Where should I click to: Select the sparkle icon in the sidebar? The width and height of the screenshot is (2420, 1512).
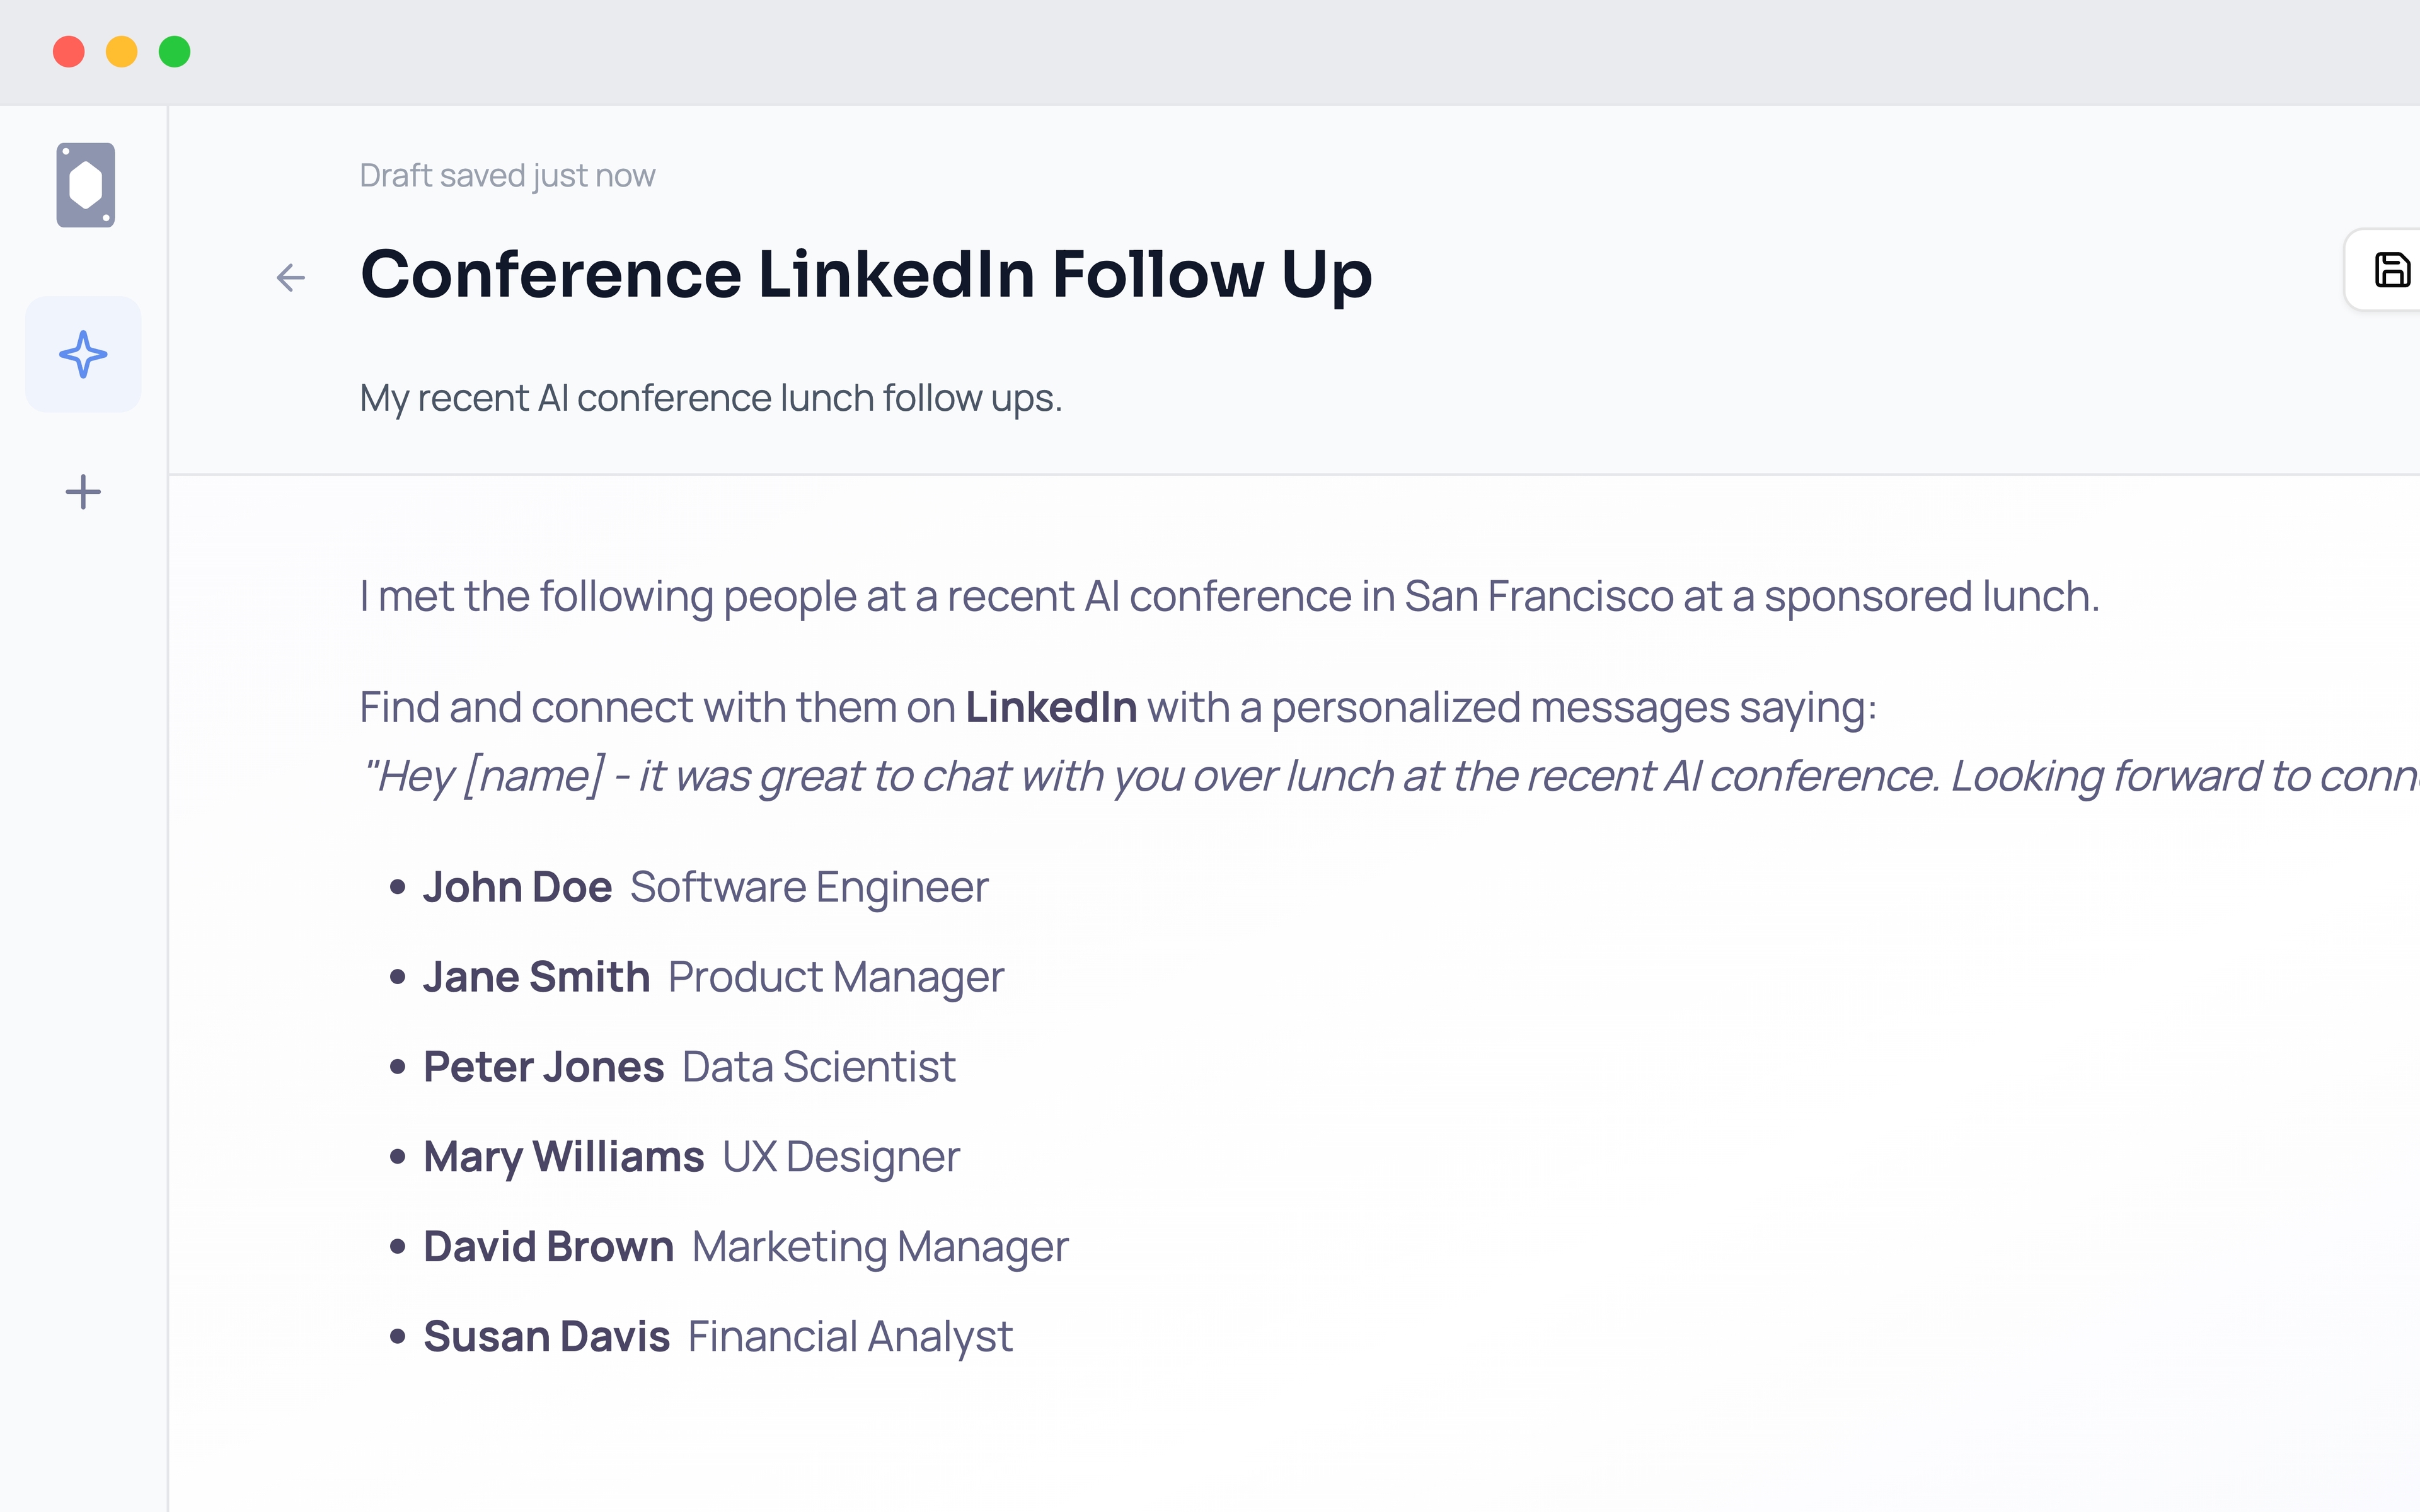(x=83, y=354)
